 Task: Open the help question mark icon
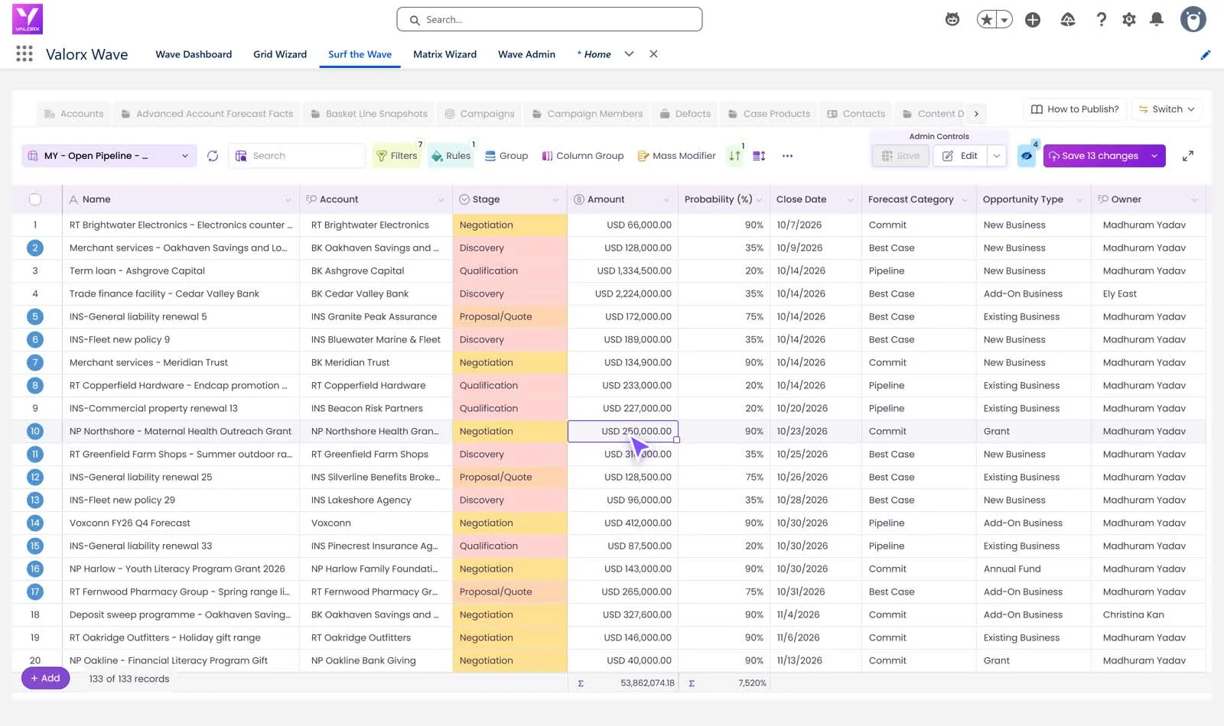point(1101,20)
